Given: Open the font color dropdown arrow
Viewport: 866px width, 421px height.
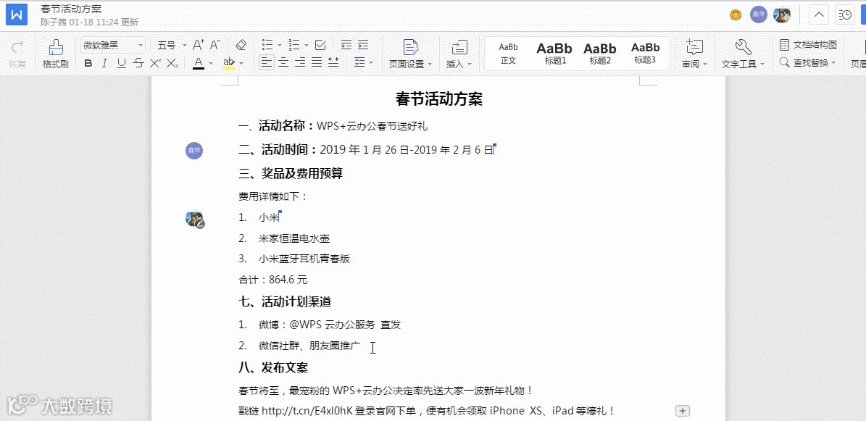Looking at the screenshot, I should (210, 63).
